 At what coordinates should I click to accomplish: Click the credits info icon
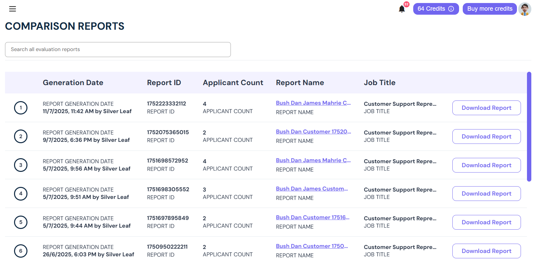click(x=451, y=9)
